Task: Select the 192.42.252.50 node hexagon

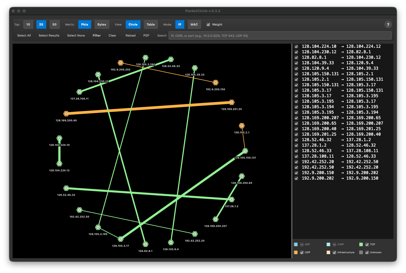Action: coord(80,210)
